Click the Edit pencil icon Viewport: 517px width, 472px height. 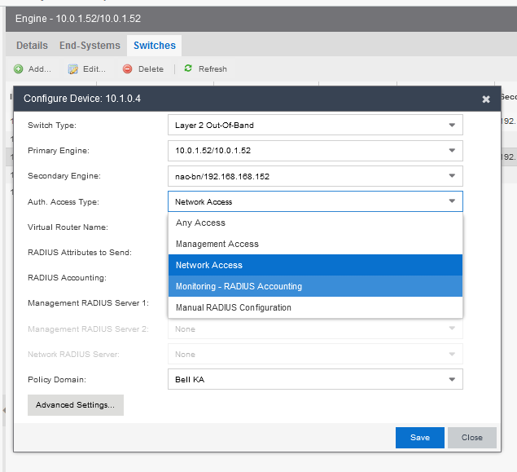72,69
